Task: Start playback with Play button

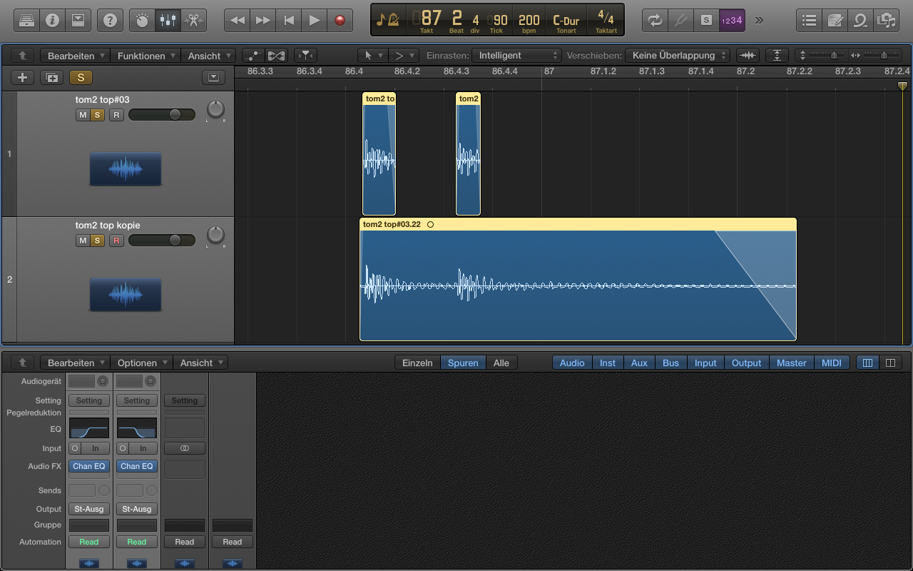Action: pyautogui.click(x=315, y=20)
